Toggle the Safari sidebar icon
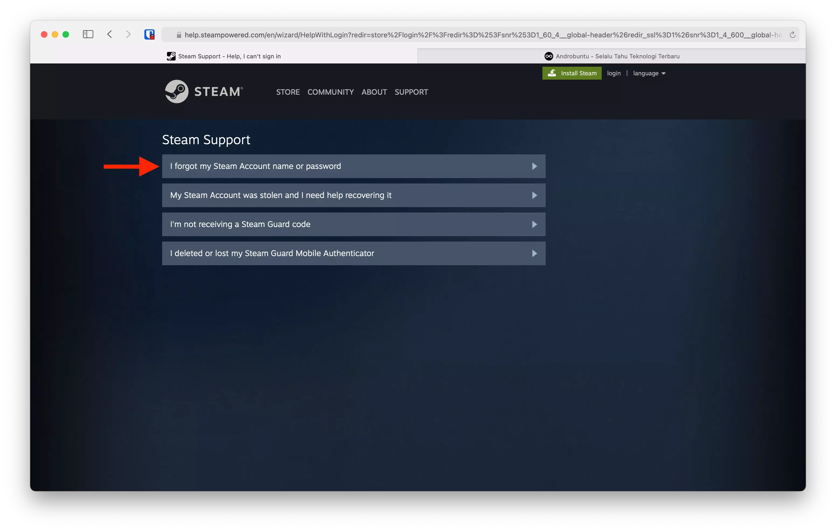The height and width of the screenshot is (531, 836). coord(88,34)
